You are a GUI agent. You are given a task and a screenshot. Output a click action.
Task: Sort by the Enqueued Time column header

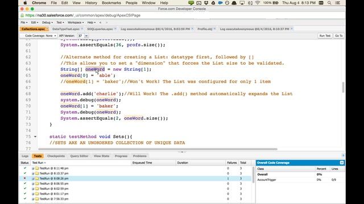point(153,163)
